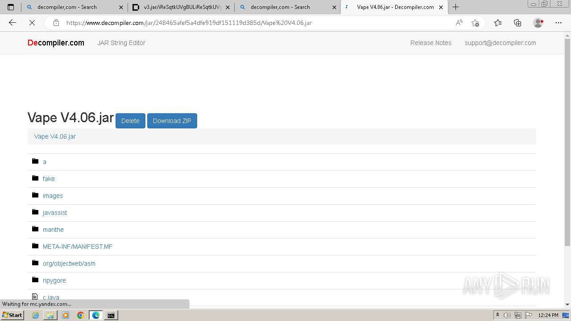Open Chrome from taskbar
The image size is (571, 321).
click(x=81, y=315)
